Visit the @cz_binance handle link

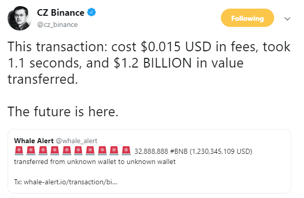pyautogui.click(x=57, y=25)
